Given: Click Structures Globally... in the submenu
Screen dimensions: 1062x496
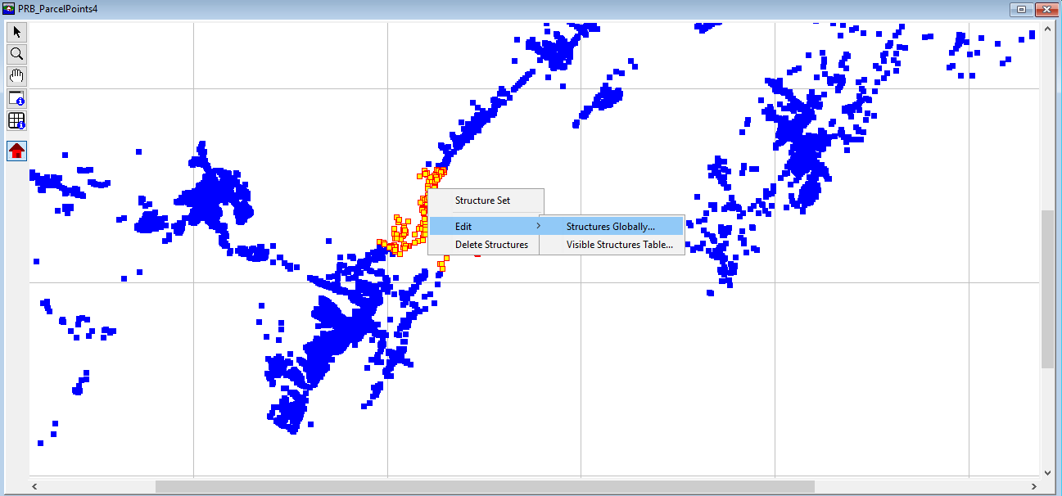Looking at the screenshot, I should (610, 227).
